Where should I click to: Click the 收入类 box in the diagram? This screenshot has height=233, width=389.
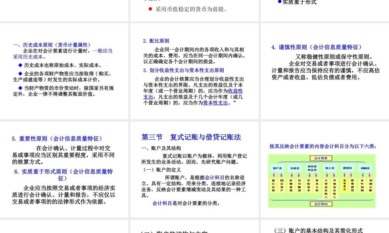329,168
